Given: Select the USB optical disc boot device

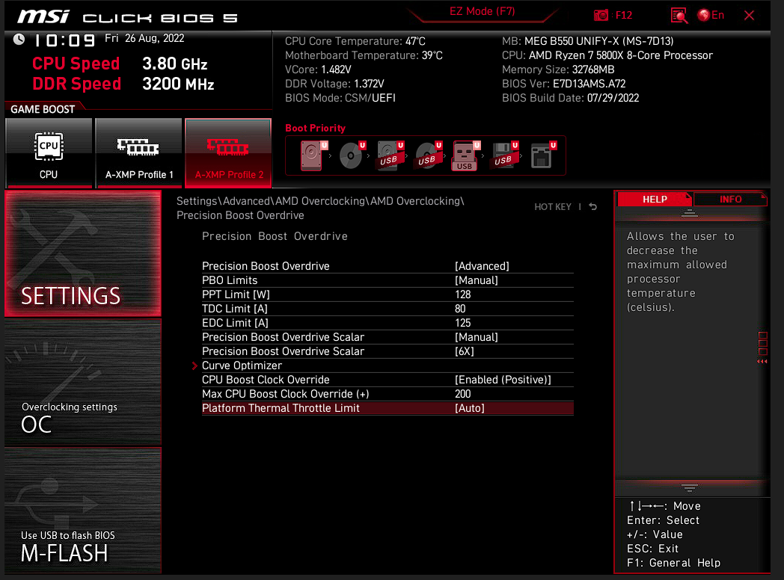Looking at the screenshot, I should click(x=429, y=155).
